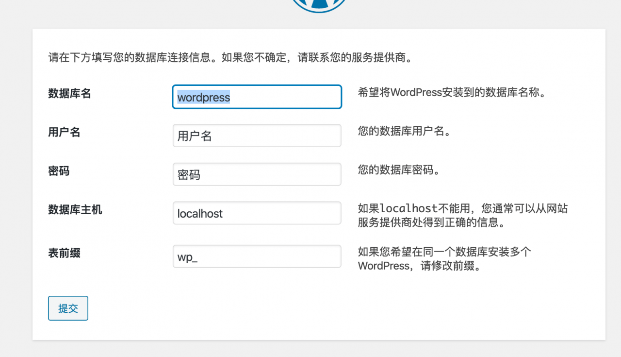
Task: Click the 用户名 label
Action: coord(64,132)
